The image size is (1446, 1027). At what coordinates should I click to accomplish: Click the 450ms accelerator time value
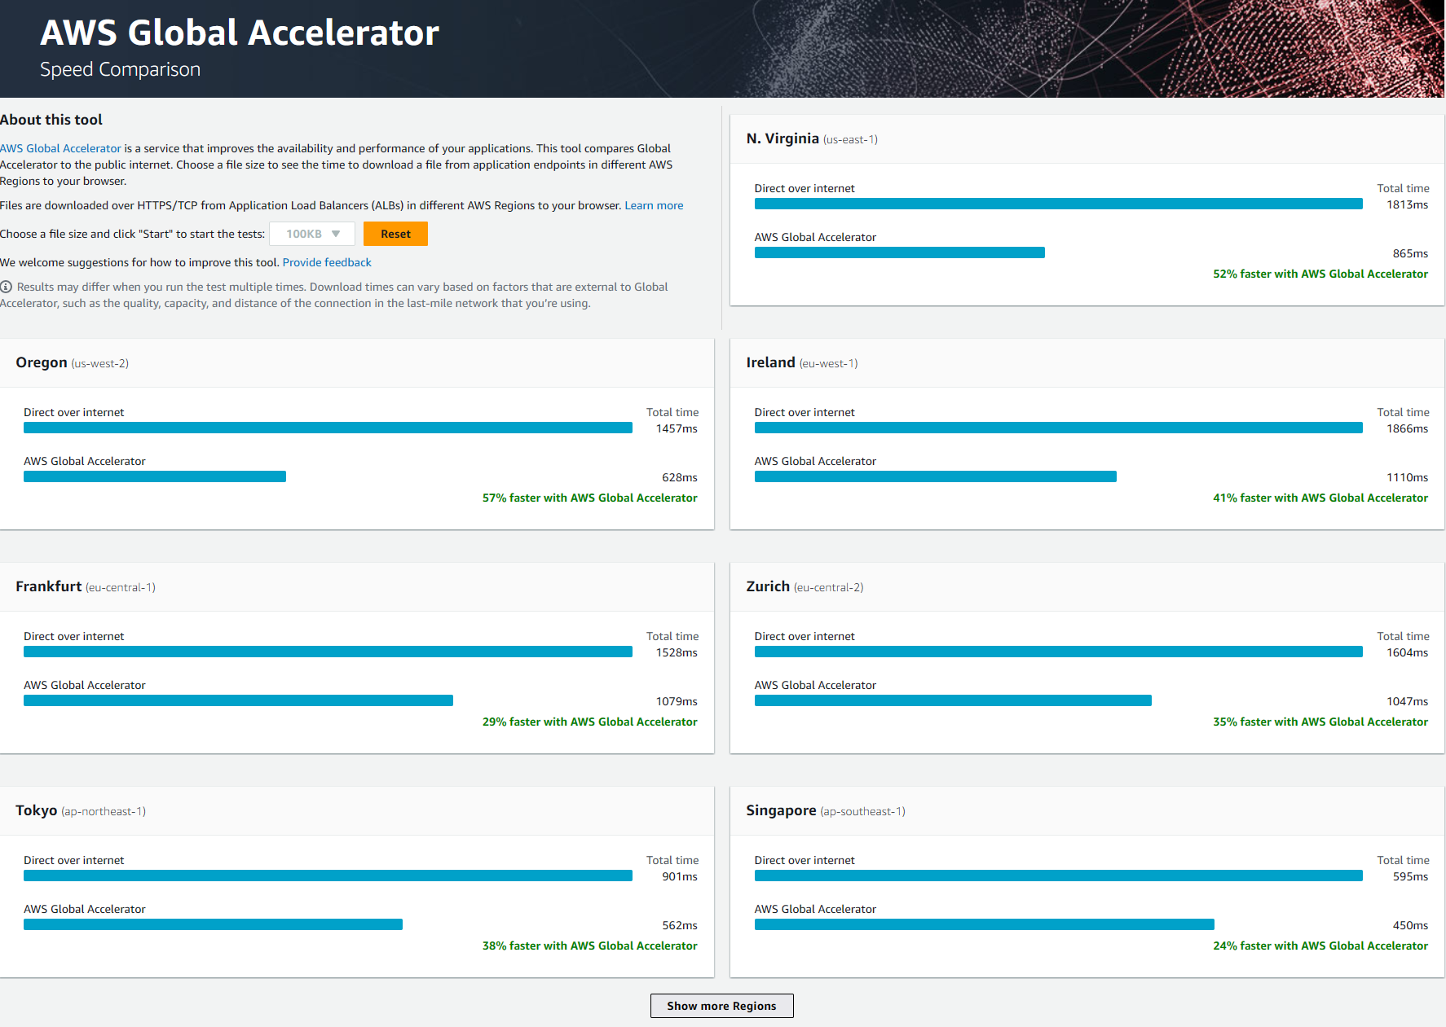(x=1411, y=925)
